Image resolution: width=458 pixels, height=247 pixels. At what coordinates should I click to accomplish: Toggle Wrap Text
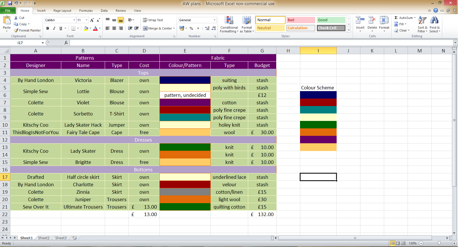click(x=153, y=20)
